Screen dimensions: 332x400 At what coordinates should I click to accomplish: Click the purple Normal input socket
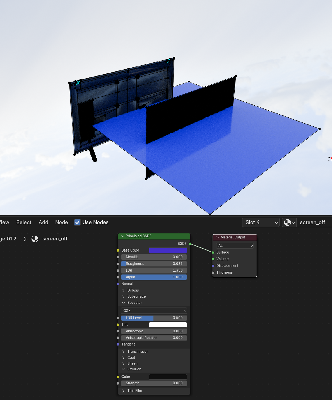(118, 284)
